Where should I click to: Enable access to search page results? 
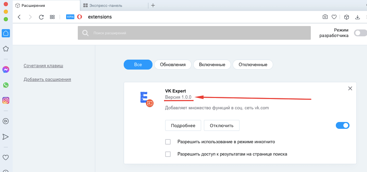(168, 154)
